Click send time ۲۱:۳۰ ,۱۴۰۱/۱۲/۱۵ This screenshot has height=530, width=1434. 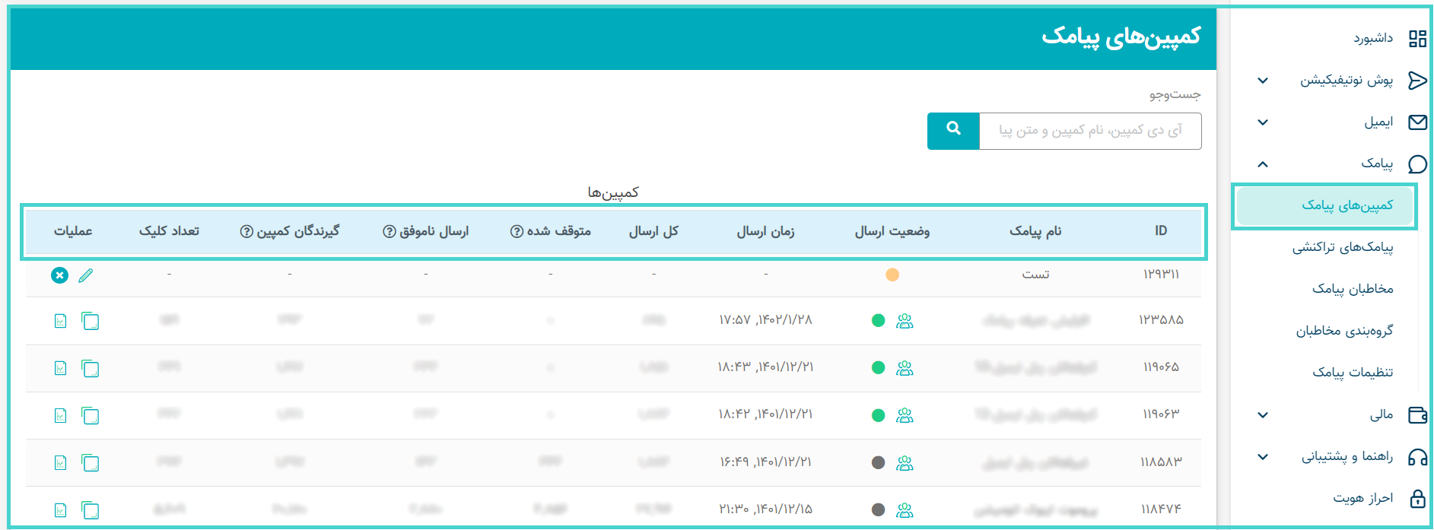765,509
